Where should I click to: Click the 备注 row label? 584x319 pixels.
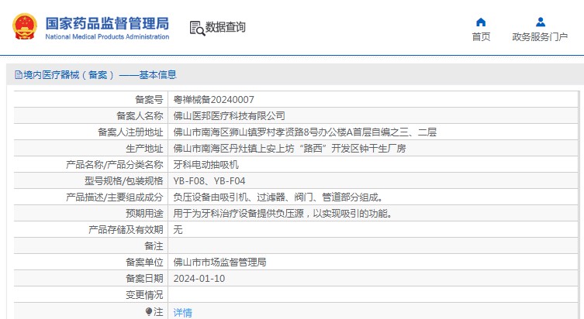[x=154, y=246]
